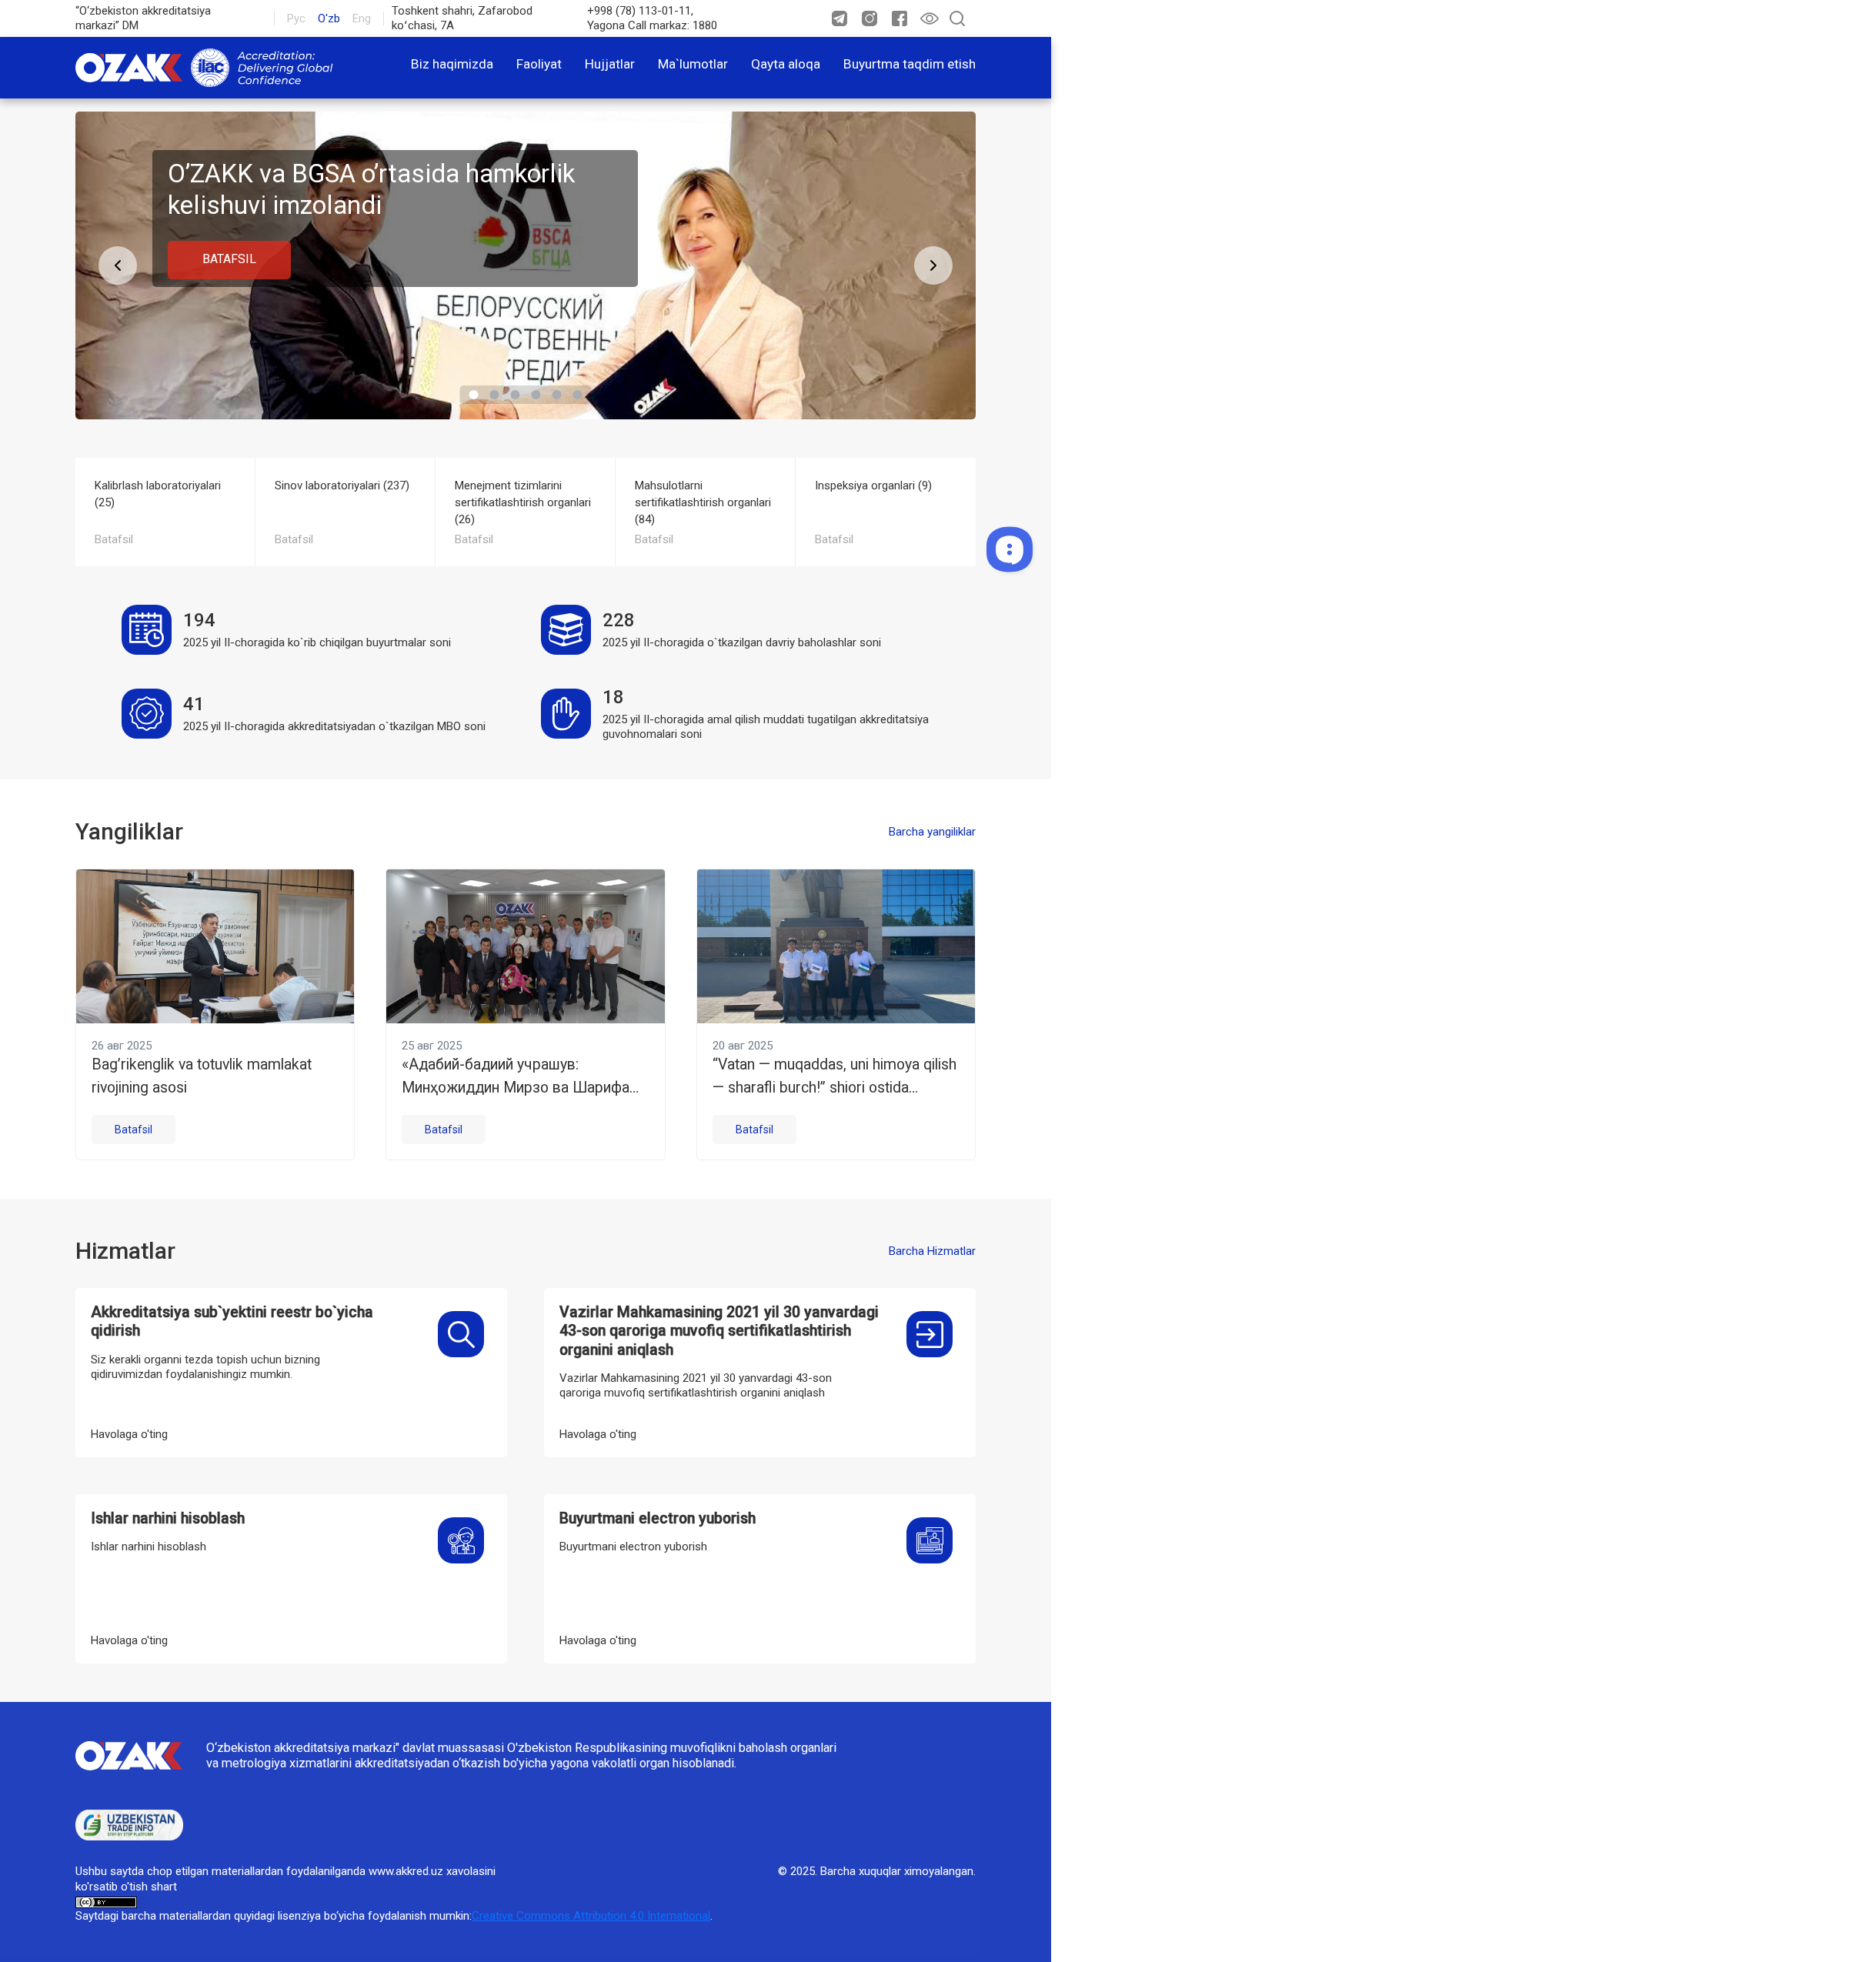
Task: Show next carousel slide arrow
Action: point(933,265)
